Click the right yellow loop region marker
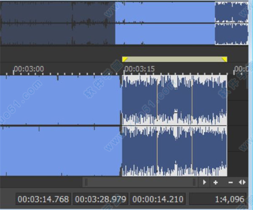The height and width of the screenshot is (210, 253). (x=224, y=60)
